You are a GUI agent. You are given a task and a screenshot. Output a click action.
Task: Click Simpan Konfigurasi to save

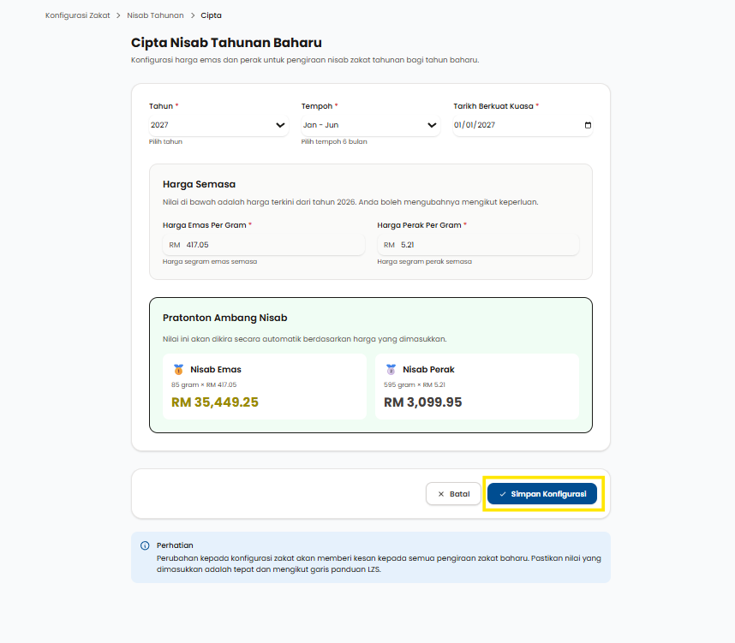pyautogui.click(x=542, y=494)
